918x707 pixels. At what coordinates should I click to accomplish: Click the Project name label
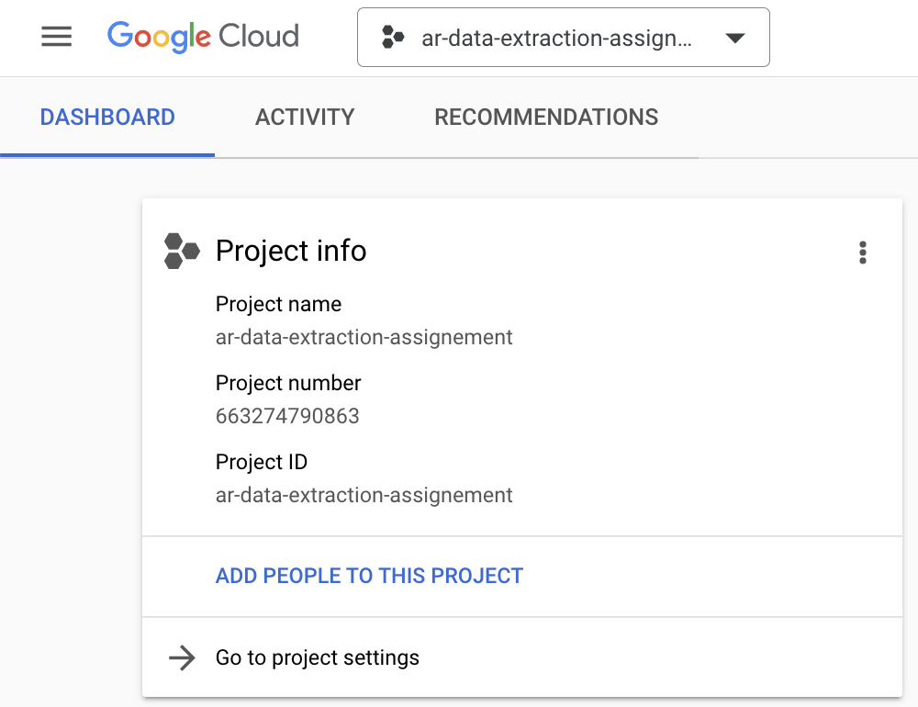278,304
